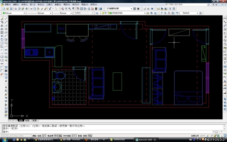Click the 指令 command line input
227x142 pixels.
pos(108,132)
